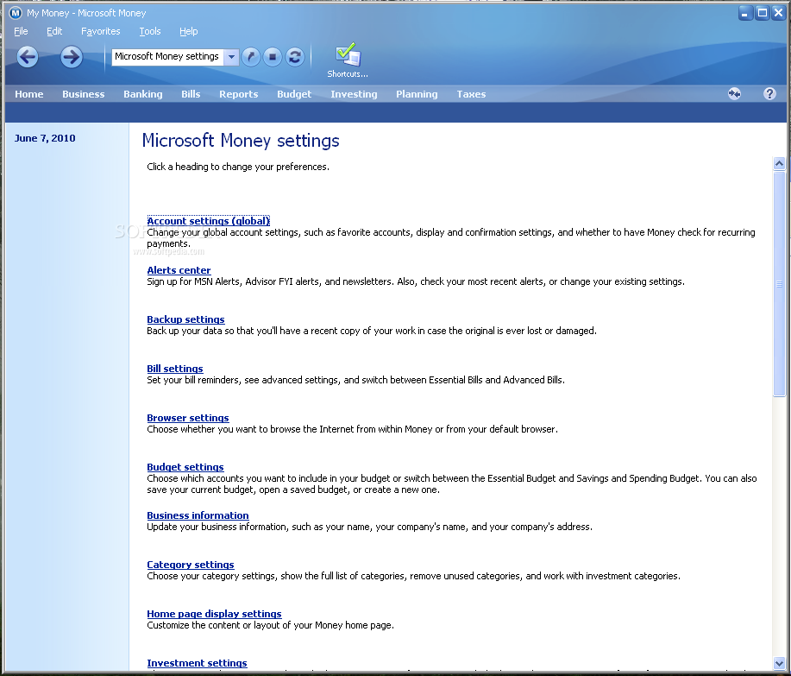Image resolution: width=791 pixels, height=676 pixels.
Task: Click the Go arrow beside address box
Action: coord(251,56)
